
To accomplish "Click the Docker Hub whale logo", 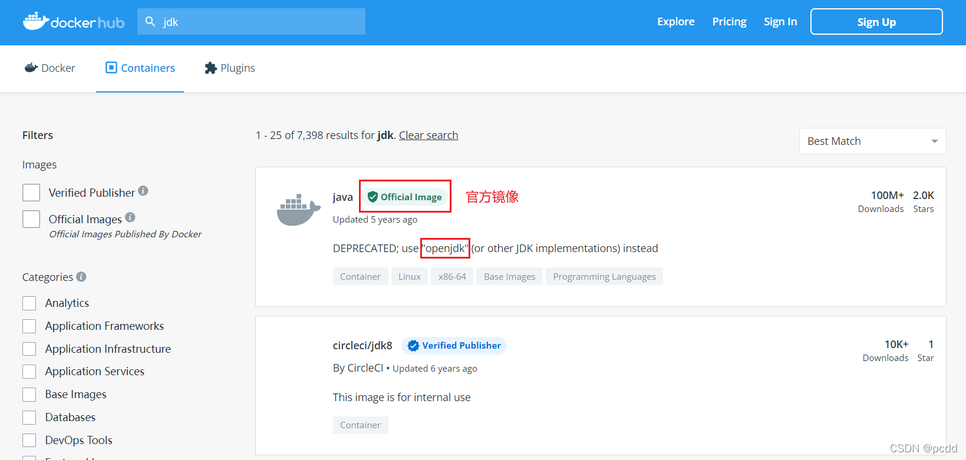I will pos(35,21).
